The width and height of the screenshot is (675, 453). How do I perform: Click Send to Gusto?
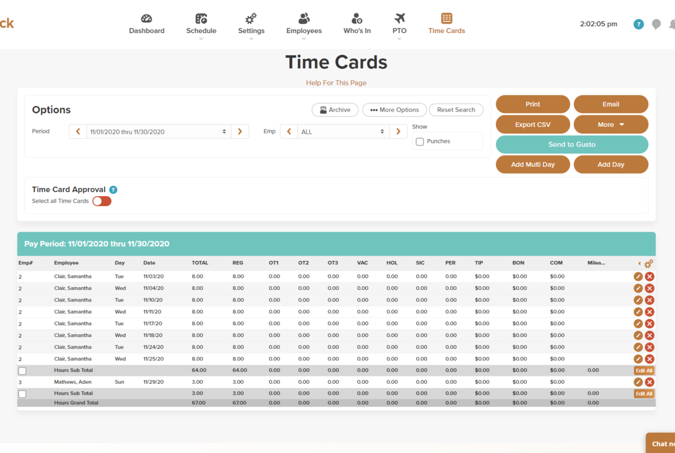pyautogui.click(x=571, y=144)
